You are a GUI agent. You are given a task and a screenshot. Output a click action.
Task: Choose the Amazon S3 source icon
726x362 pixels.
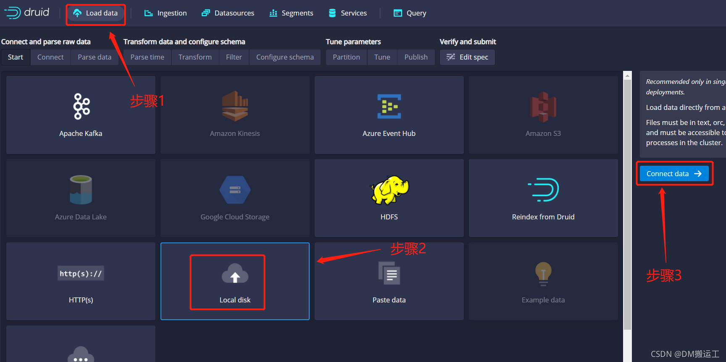click(543, 107)
